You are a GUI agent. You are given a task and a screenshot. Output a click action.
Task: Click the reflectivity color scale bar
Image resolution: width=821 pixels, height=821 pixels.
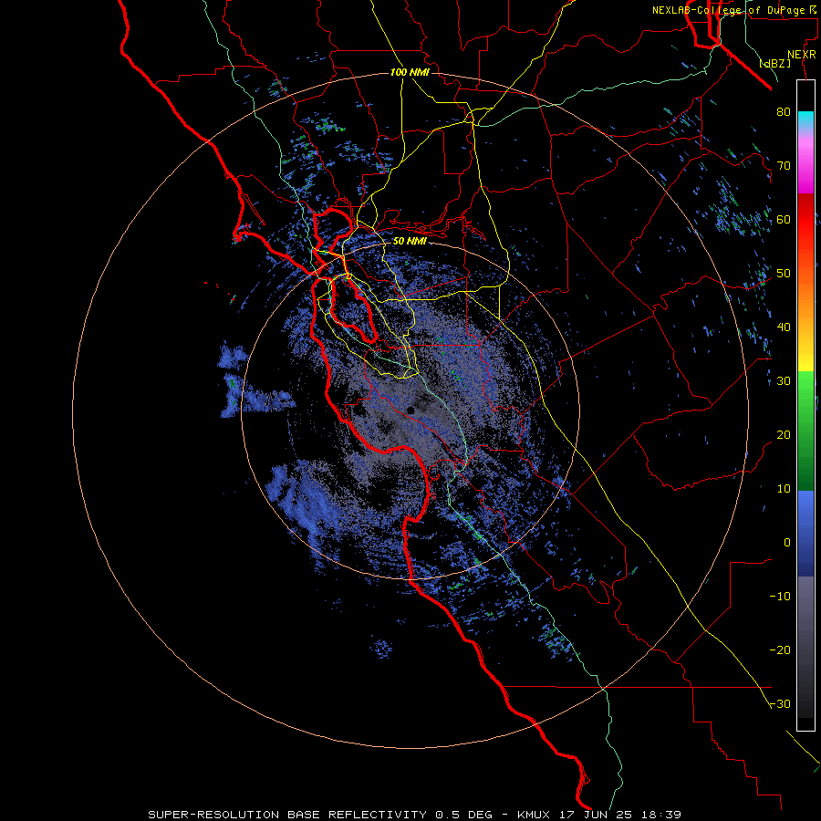[805, 405]
